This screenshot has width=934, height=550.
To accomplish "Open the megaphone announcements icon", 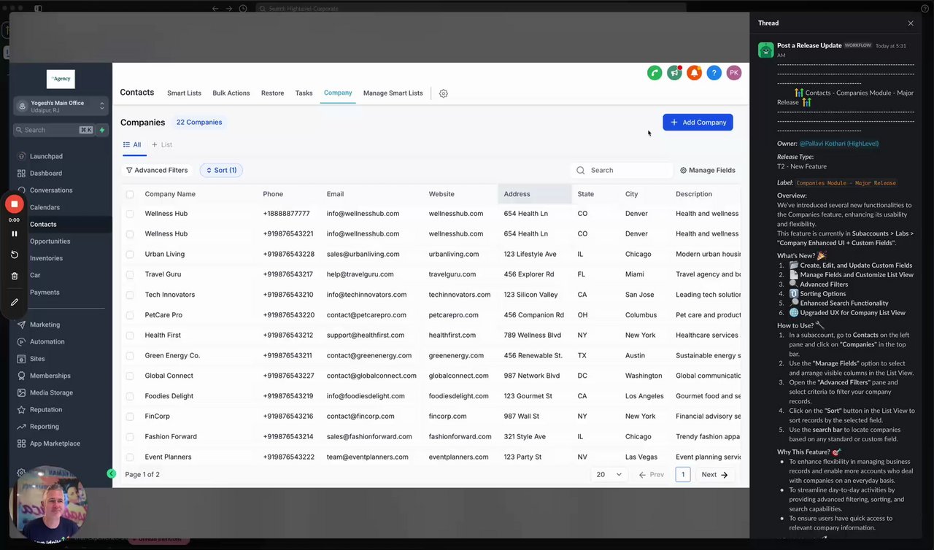I will pyautogui.click(x=674, y=73).
